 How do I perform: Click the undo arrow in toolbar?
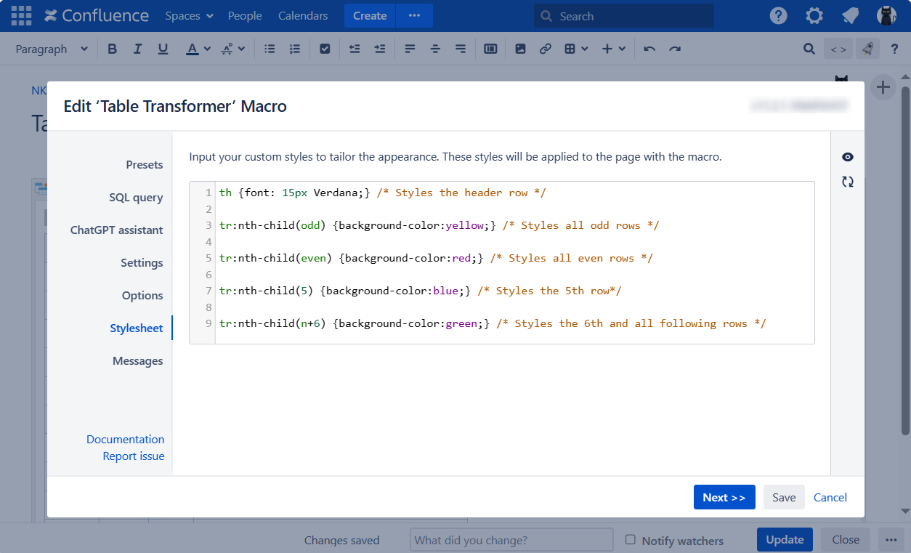pyautogui.click(x=649, y=49)
